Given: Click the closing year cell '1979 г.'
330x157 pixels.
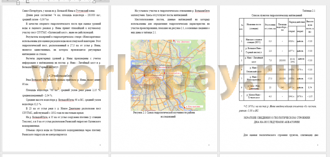Looking at the screenshot, I should tap(301, 69).
